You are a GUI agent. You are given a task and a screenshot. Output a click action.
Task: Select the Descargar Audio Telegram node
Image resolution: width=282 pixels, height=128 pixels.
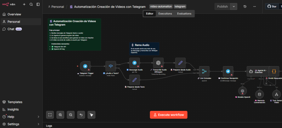tap(134, 63)
